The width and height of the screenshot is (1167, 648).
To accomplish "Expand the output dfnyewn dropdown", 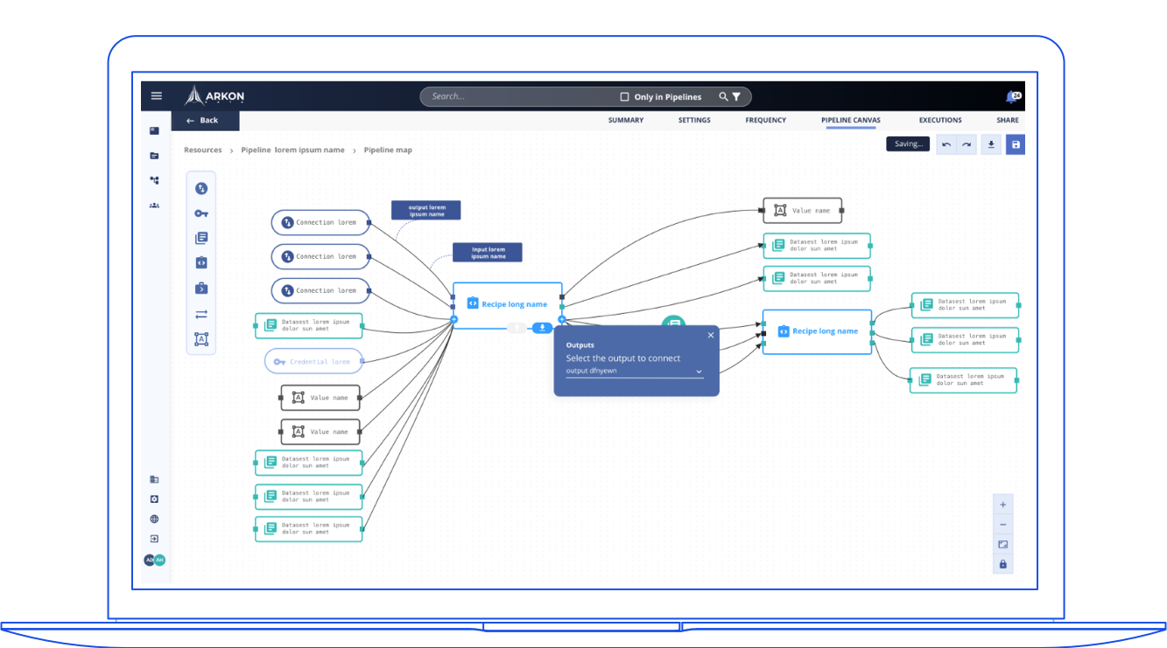I will coord(635,372).
